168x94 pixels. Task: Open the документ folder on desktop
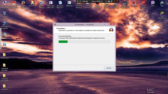point(4,87)
